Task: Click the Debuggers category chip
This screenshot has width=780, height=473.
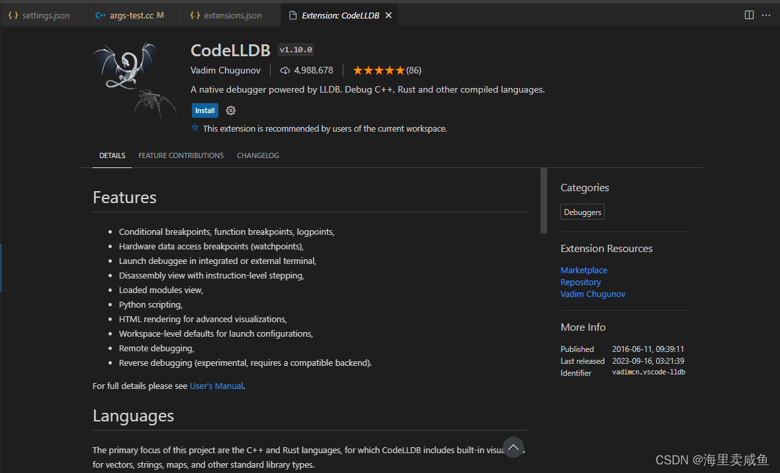Action: point(582,212)
